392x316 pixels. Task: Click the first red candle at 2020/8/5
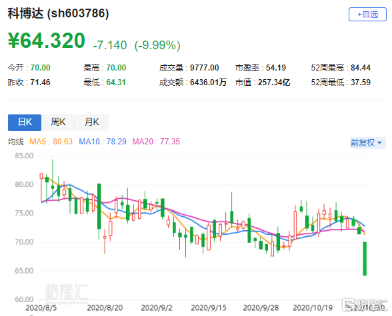[x=41, y=187]
